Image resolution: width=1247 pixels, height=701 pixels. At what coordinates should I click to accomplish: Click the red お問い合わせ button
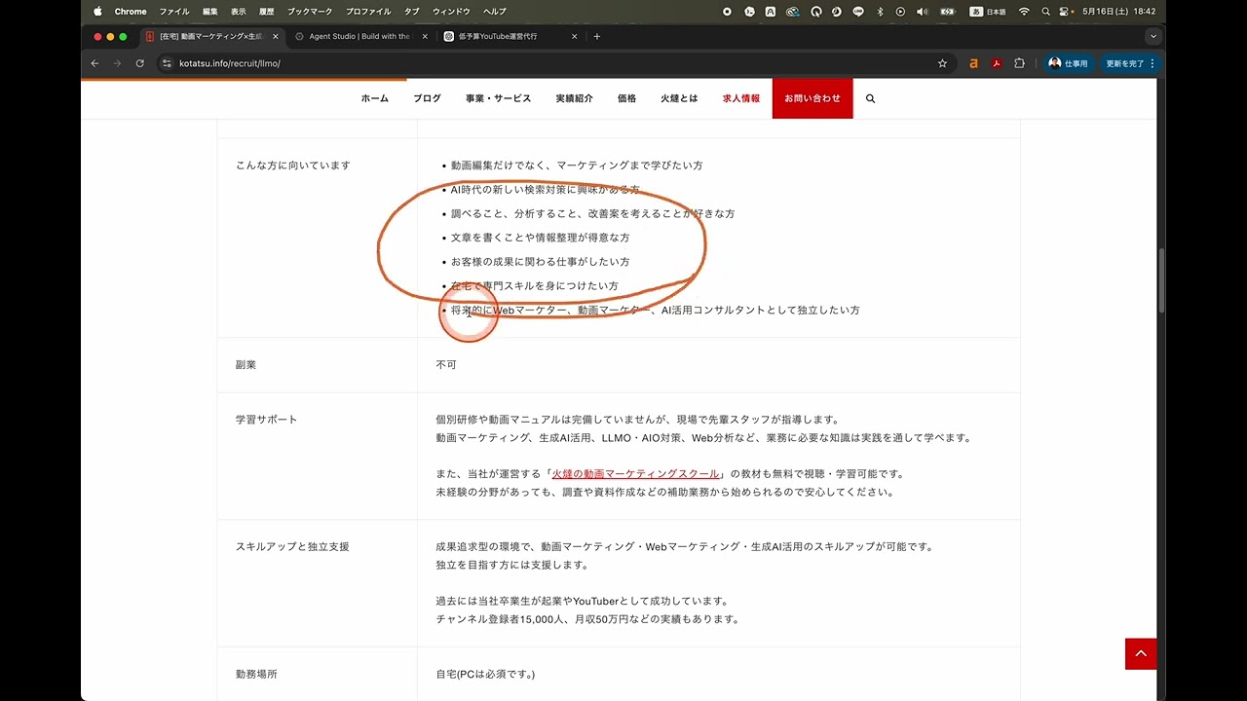click(812, 98)
